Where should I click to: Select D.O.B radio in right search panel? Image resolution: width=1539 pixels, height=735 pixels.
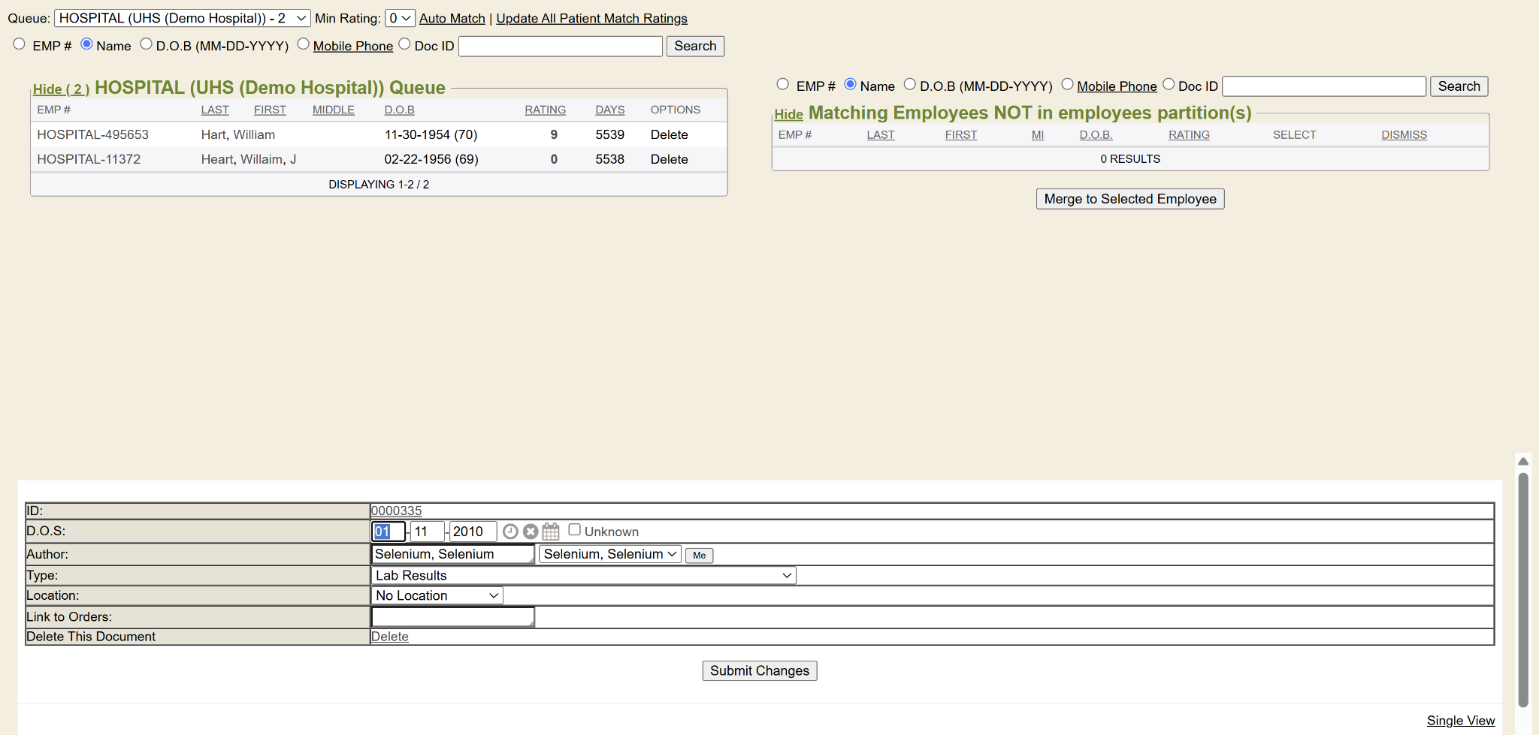click(x=910, y=85)
